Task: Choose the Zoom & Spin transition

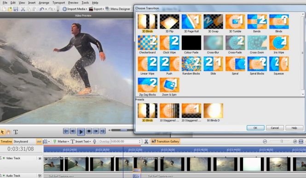Action: pyautogui.click(x=169, y=87)
